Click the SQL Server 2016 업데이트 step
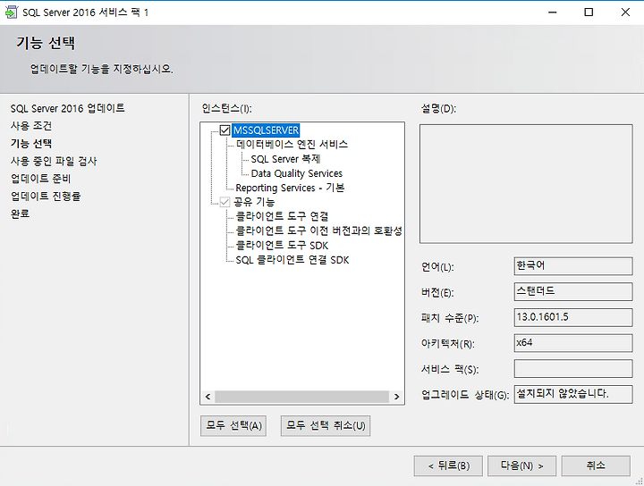This screenshot has height=486, width=644. point(67,108)
